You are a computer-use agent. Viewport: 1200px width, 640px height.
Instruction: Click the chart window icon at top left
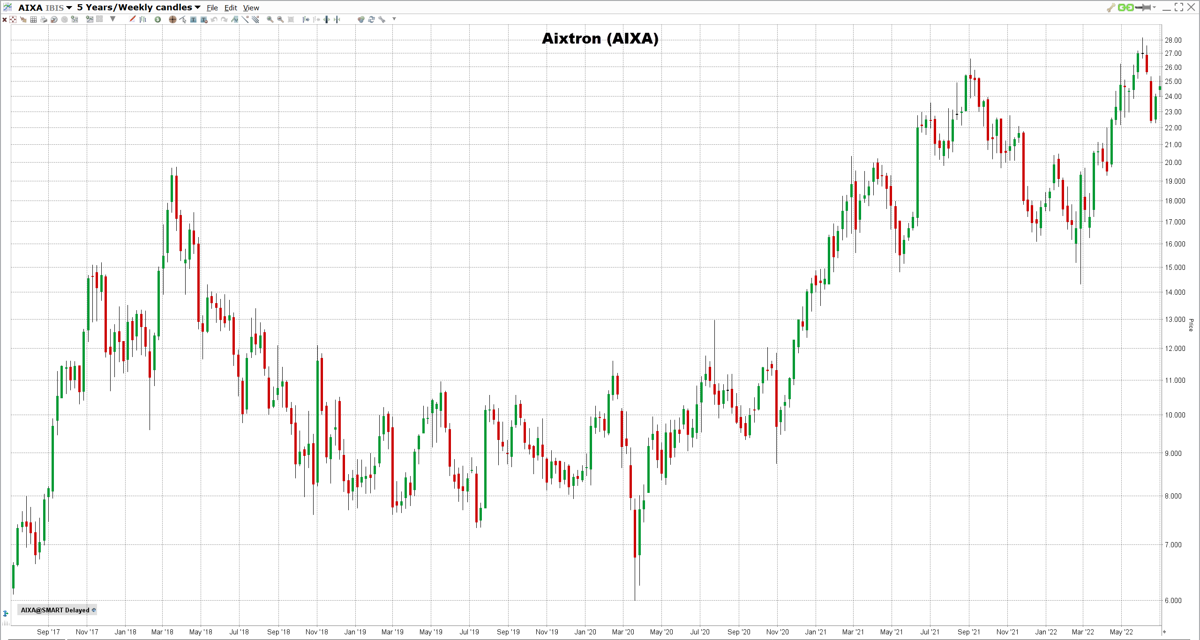click(x=7, y=7)
